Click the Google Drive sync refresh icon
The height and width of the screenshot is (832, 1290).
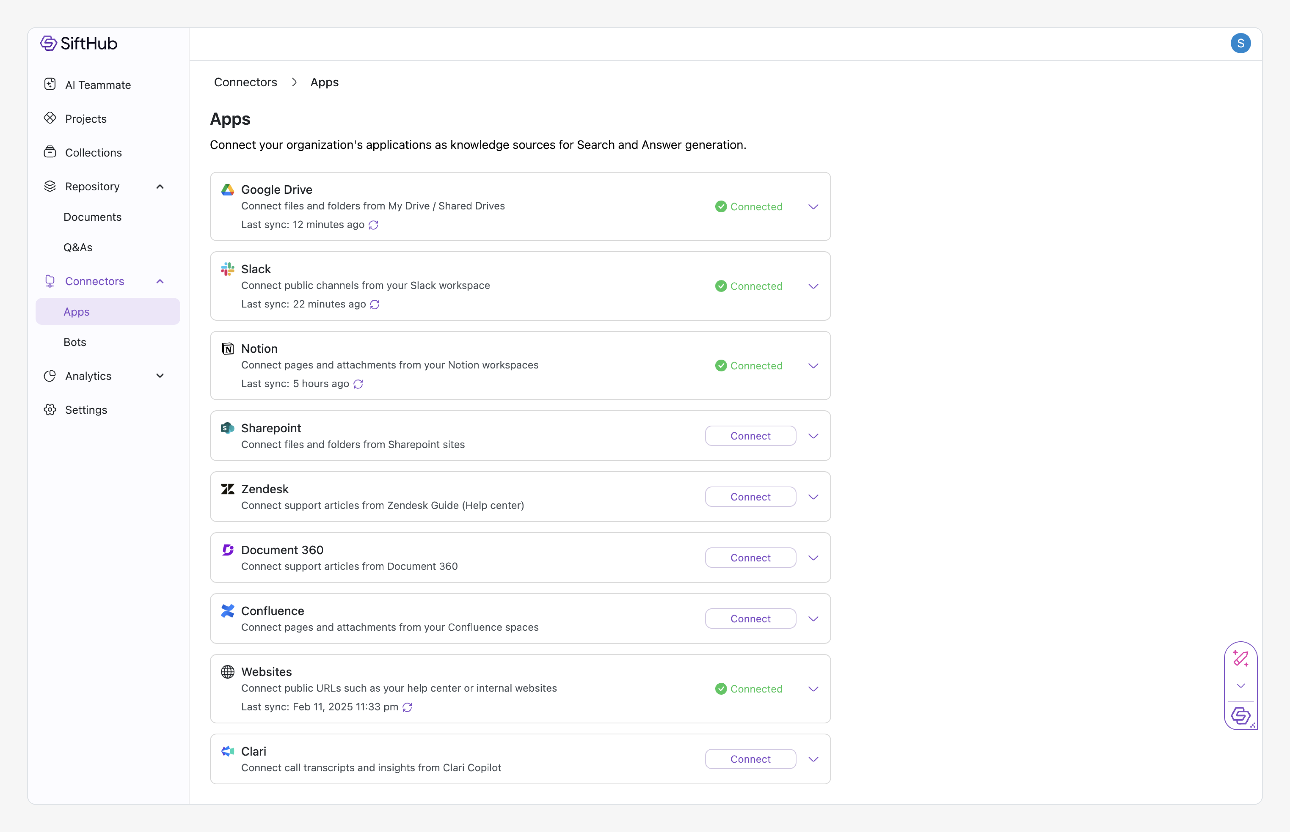point(374,225)
